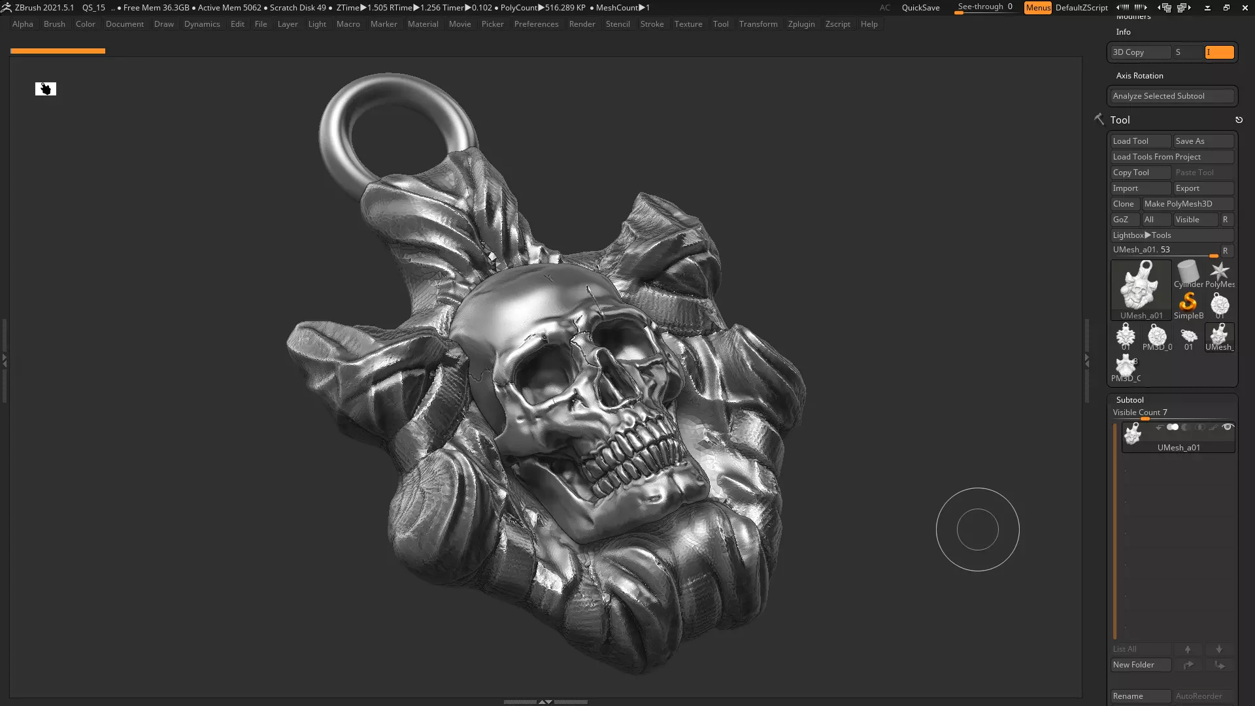Click the ZBrush logo icon
Viewport: 1255px width, 706px height.
pyautogui.click(x=6, y=8)
